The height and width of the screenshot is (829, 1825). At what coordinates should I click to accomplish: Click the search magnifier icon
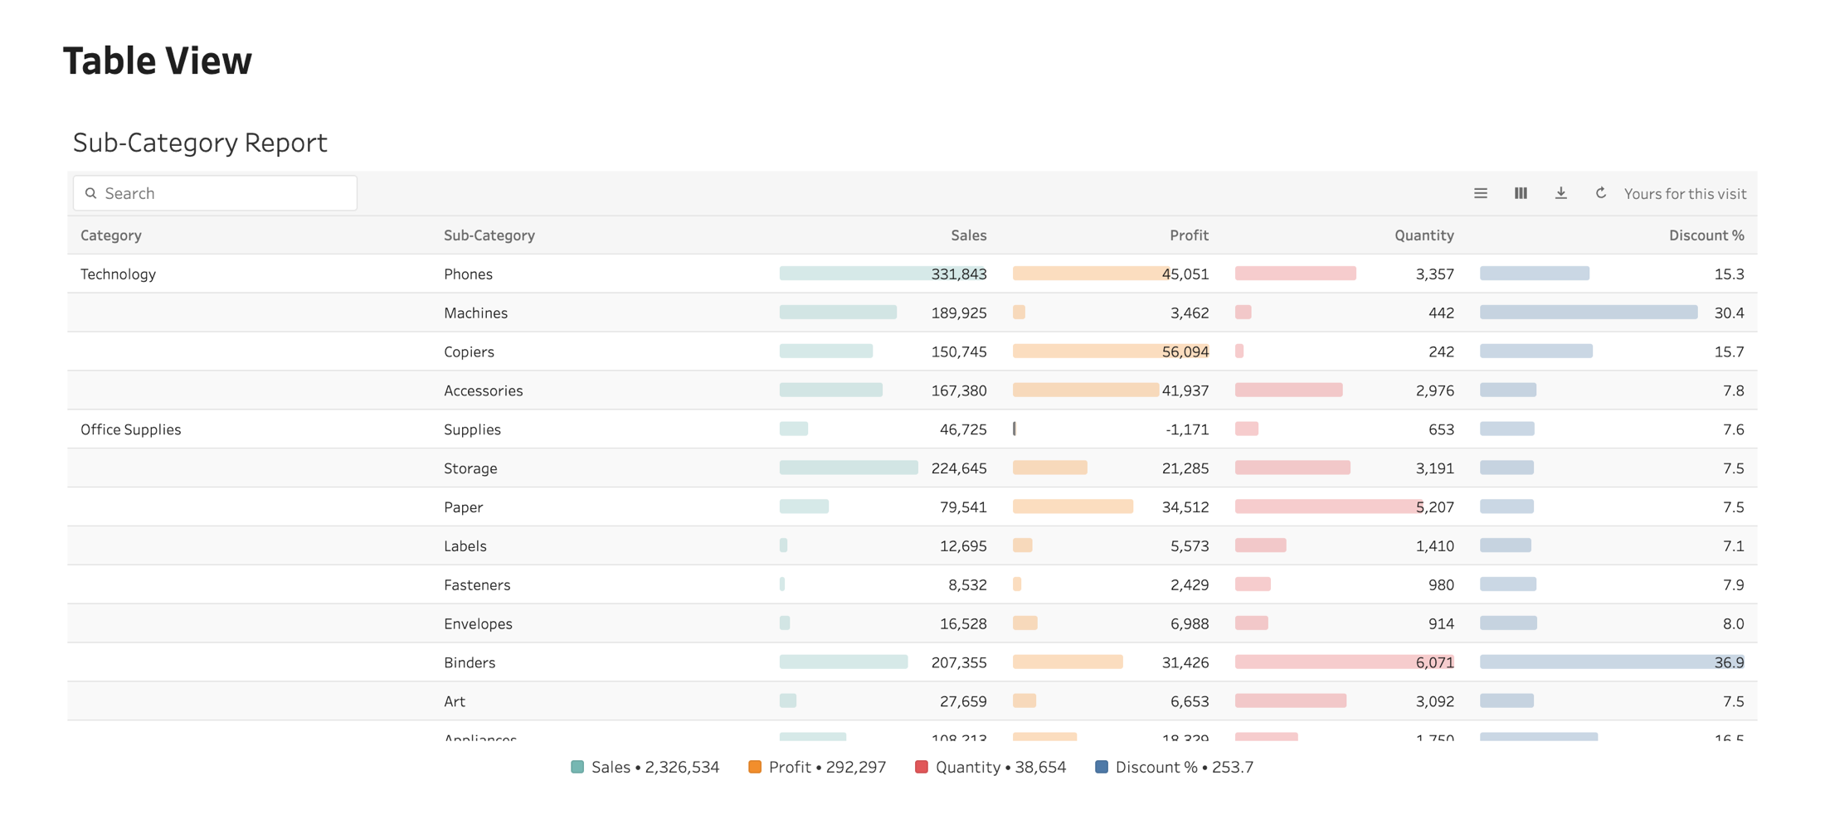tap(91, 193)
